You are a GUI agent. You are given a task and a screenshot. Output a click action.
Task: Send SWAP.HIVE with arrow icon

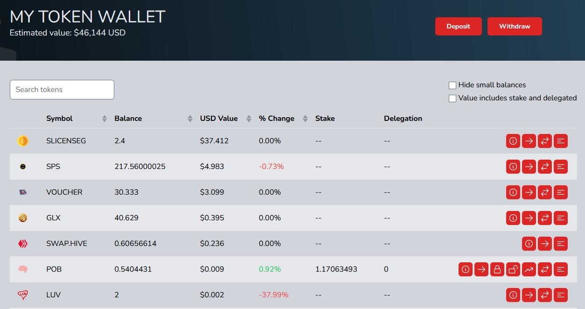tap(545, 244)
